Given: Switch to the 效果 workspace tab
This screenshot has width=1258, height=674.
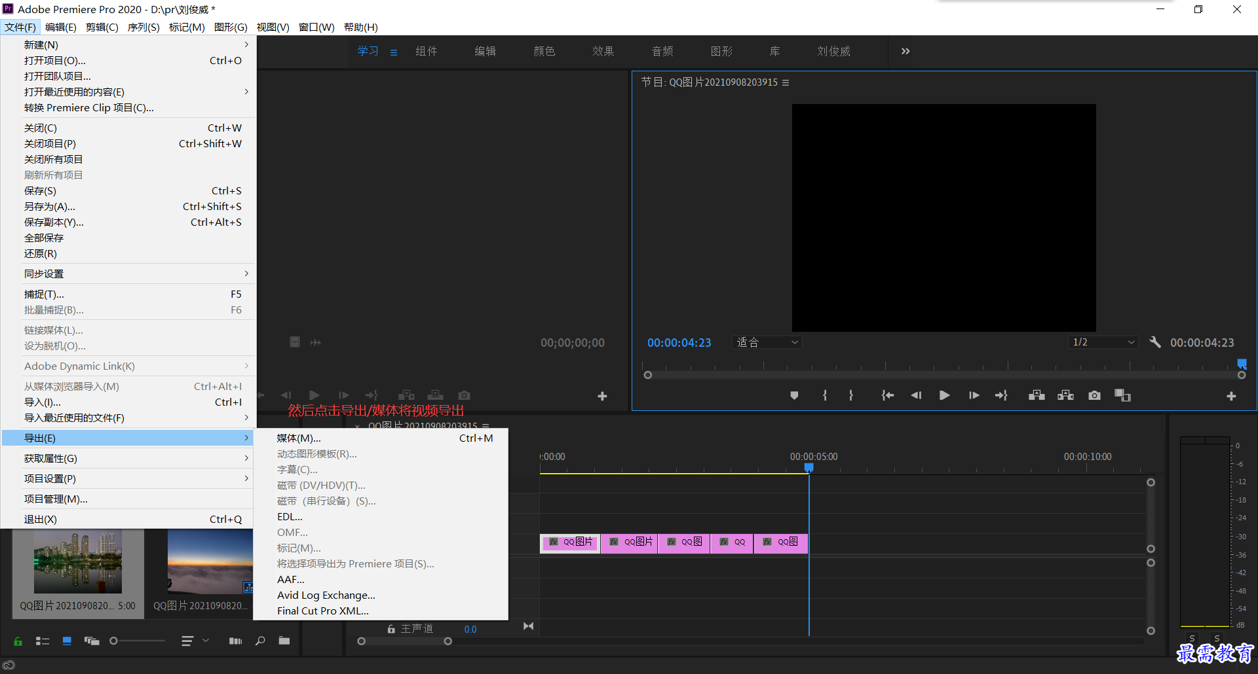Looking at the screenshot, I should click(x=603, y=51).
